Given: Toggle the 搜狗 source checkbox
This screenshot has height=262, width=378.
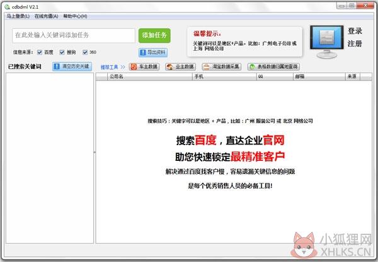Looking at the screenshot, I should coord(62,52).
